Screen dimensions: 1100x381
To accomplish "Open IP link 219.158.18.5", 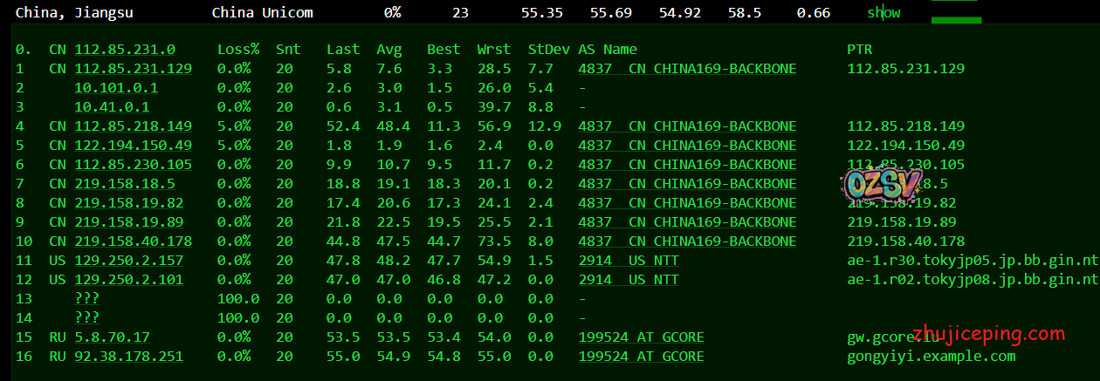I will 125,184.
